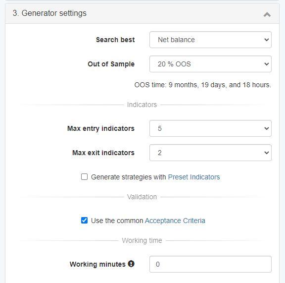Expand the Max exit indicators dropdown
285x283 pixels.
210,153
